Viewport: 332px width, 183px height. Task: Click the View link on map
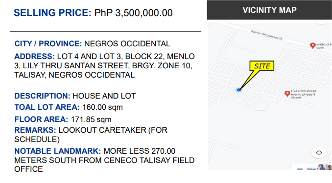point(311,169)
